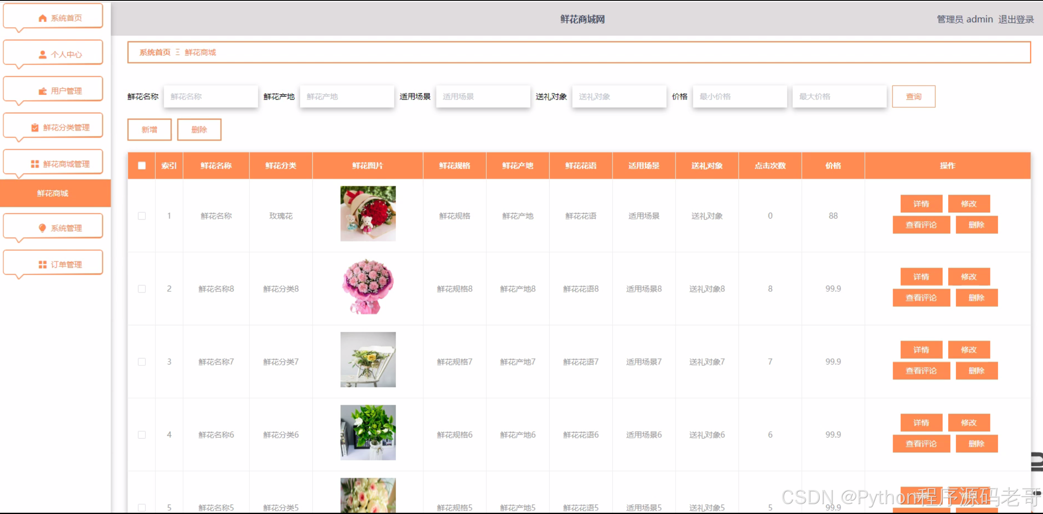
Task: Expand the 订单管理 sidebar menu
Action: point(66,264)
